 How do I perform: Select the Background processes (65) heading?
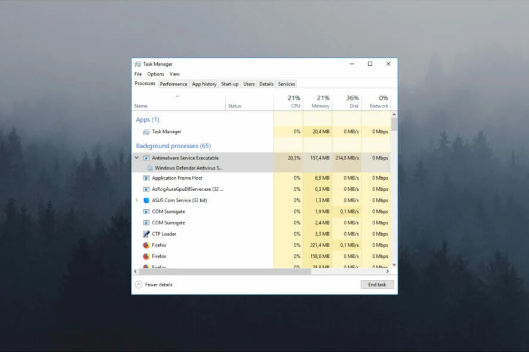tap(173, 146)
